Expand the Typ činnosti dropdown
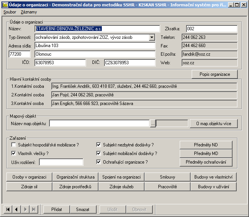 [x=152, y=37]
